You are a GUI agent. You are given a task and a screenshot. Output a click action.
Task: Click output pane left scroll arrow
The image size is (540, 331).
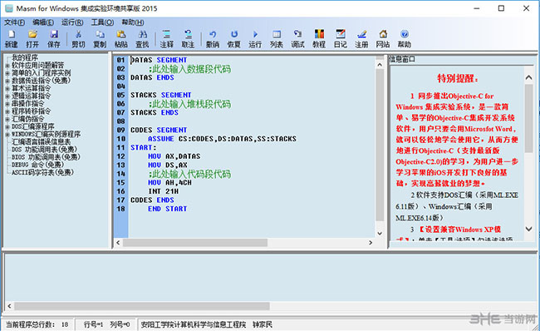9,306
